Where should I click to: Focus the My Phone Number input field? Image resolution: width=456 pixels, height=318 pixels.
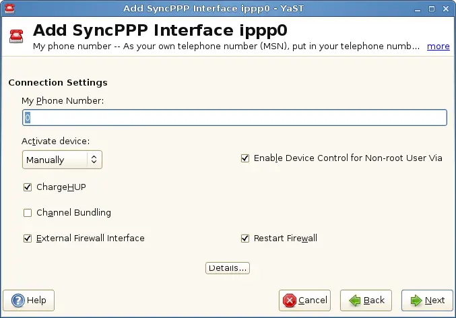(x=234, y=118)
